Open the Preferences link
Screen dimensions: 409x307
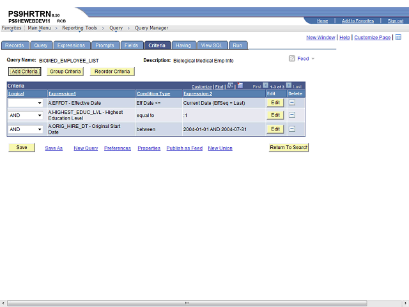pos(118,148)
